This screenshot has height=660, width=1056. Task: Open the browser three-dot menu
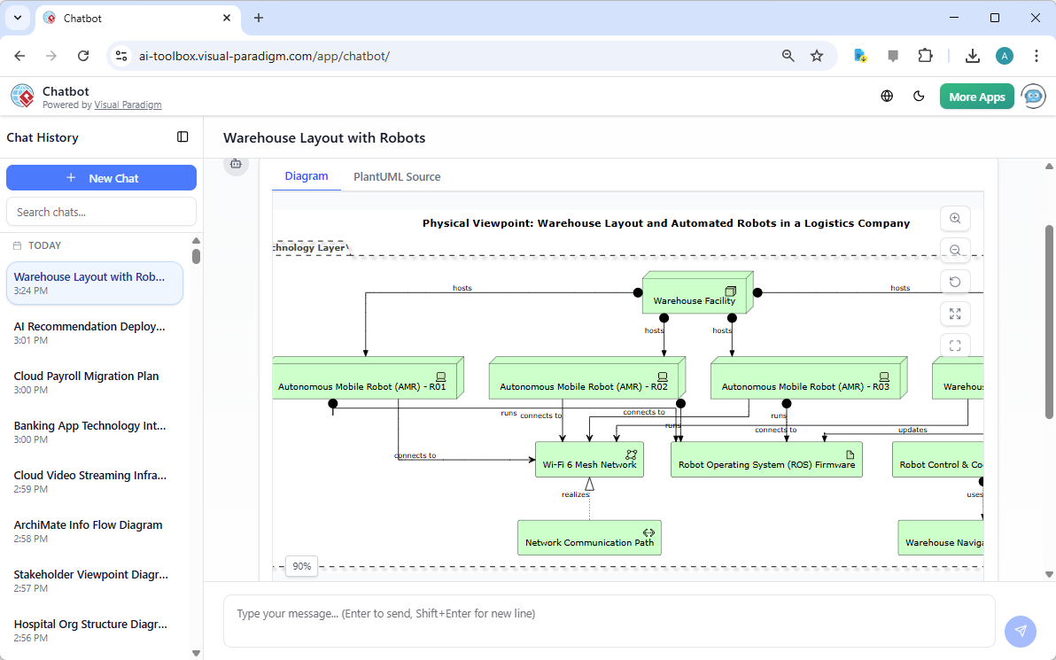click(1037, 55)
